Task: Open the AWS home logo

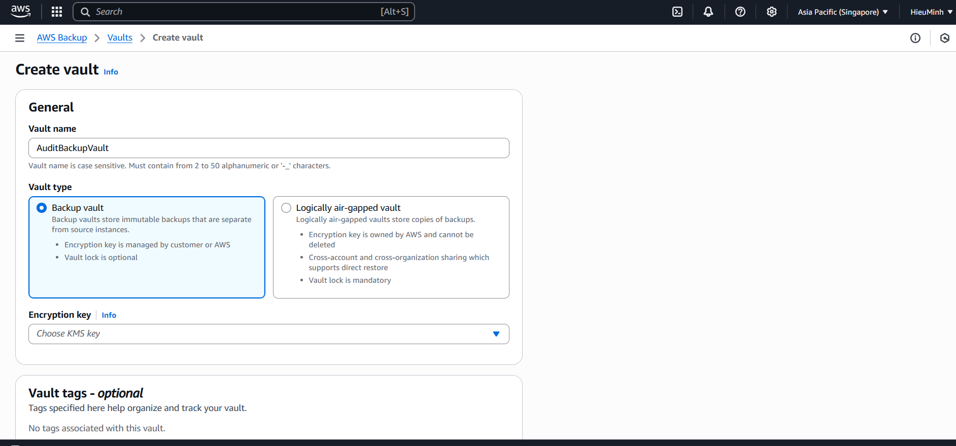Action: [21, 12]
